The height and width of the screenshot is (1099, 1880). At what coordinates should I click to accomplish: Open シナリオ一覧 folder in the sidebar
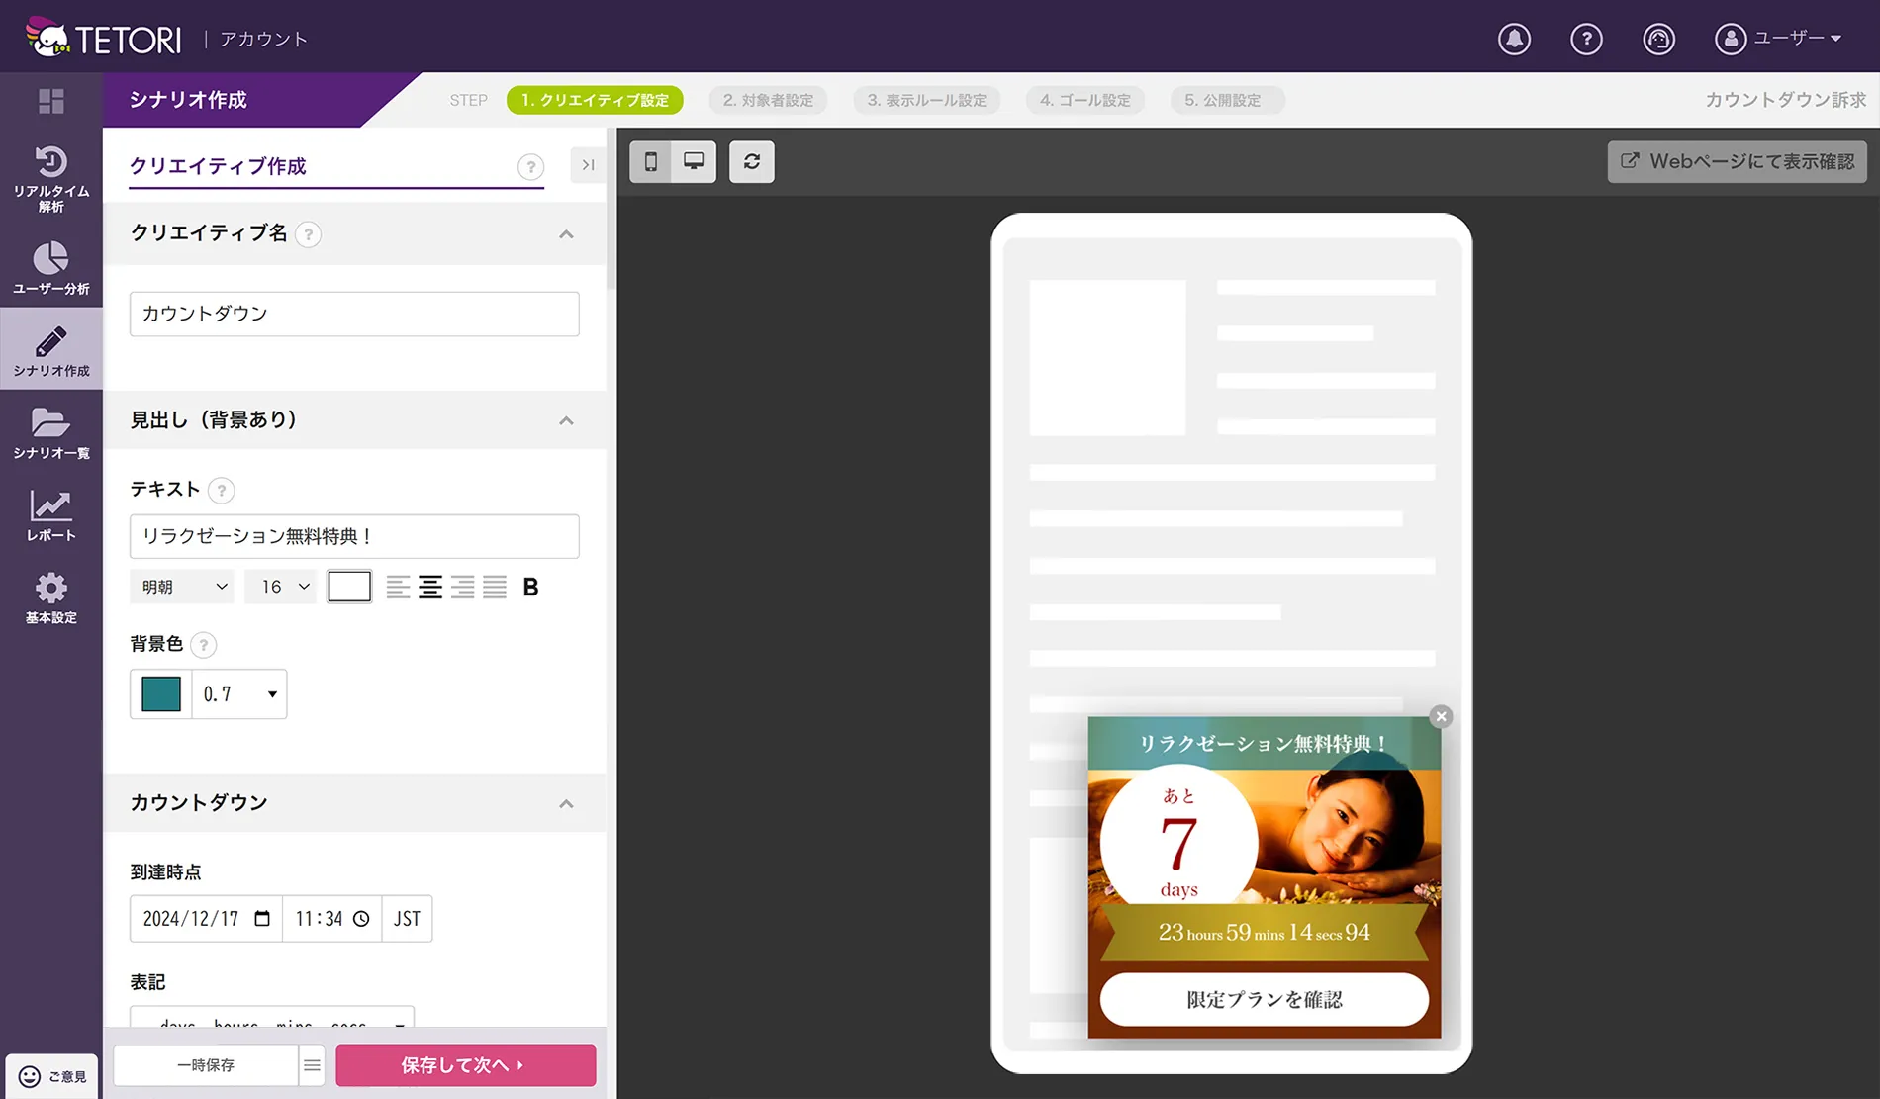(x=50, y=433)
